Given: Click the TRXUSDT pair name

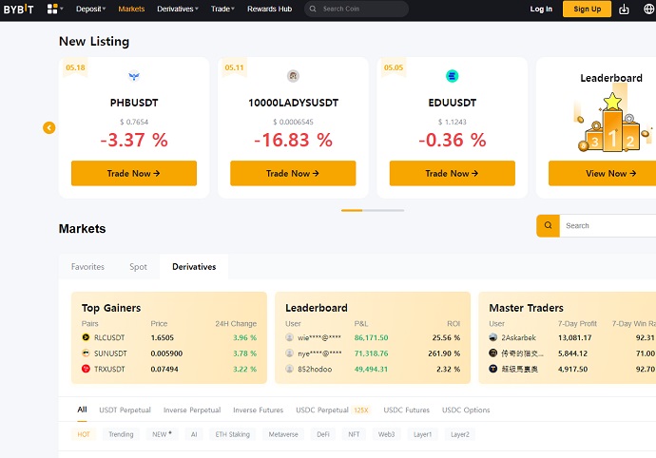Looking at the screenshot, I should (109, 369).
